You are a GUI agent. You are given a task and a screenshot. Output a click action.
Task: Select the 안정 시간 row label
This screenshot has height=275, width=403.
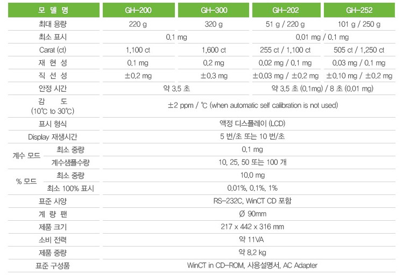53,89
